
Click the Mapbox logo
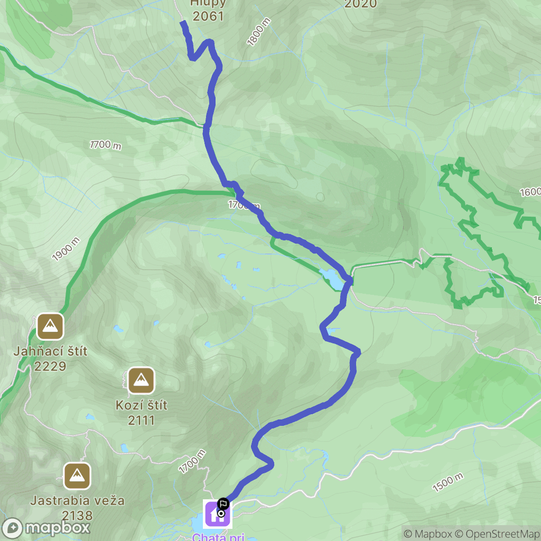pyautogui.click(x=45, y=528)
